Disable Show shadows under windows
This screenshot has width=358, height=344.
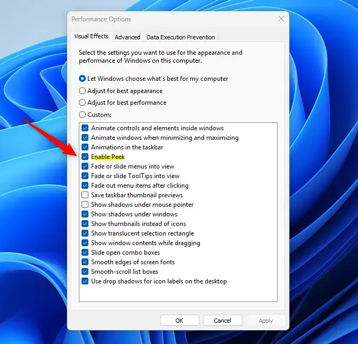[85, 214]
